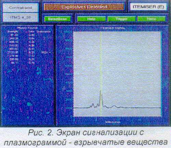This screenshot has height=148, width=171.
Task: Click the Substance column header
Action: 44,31
